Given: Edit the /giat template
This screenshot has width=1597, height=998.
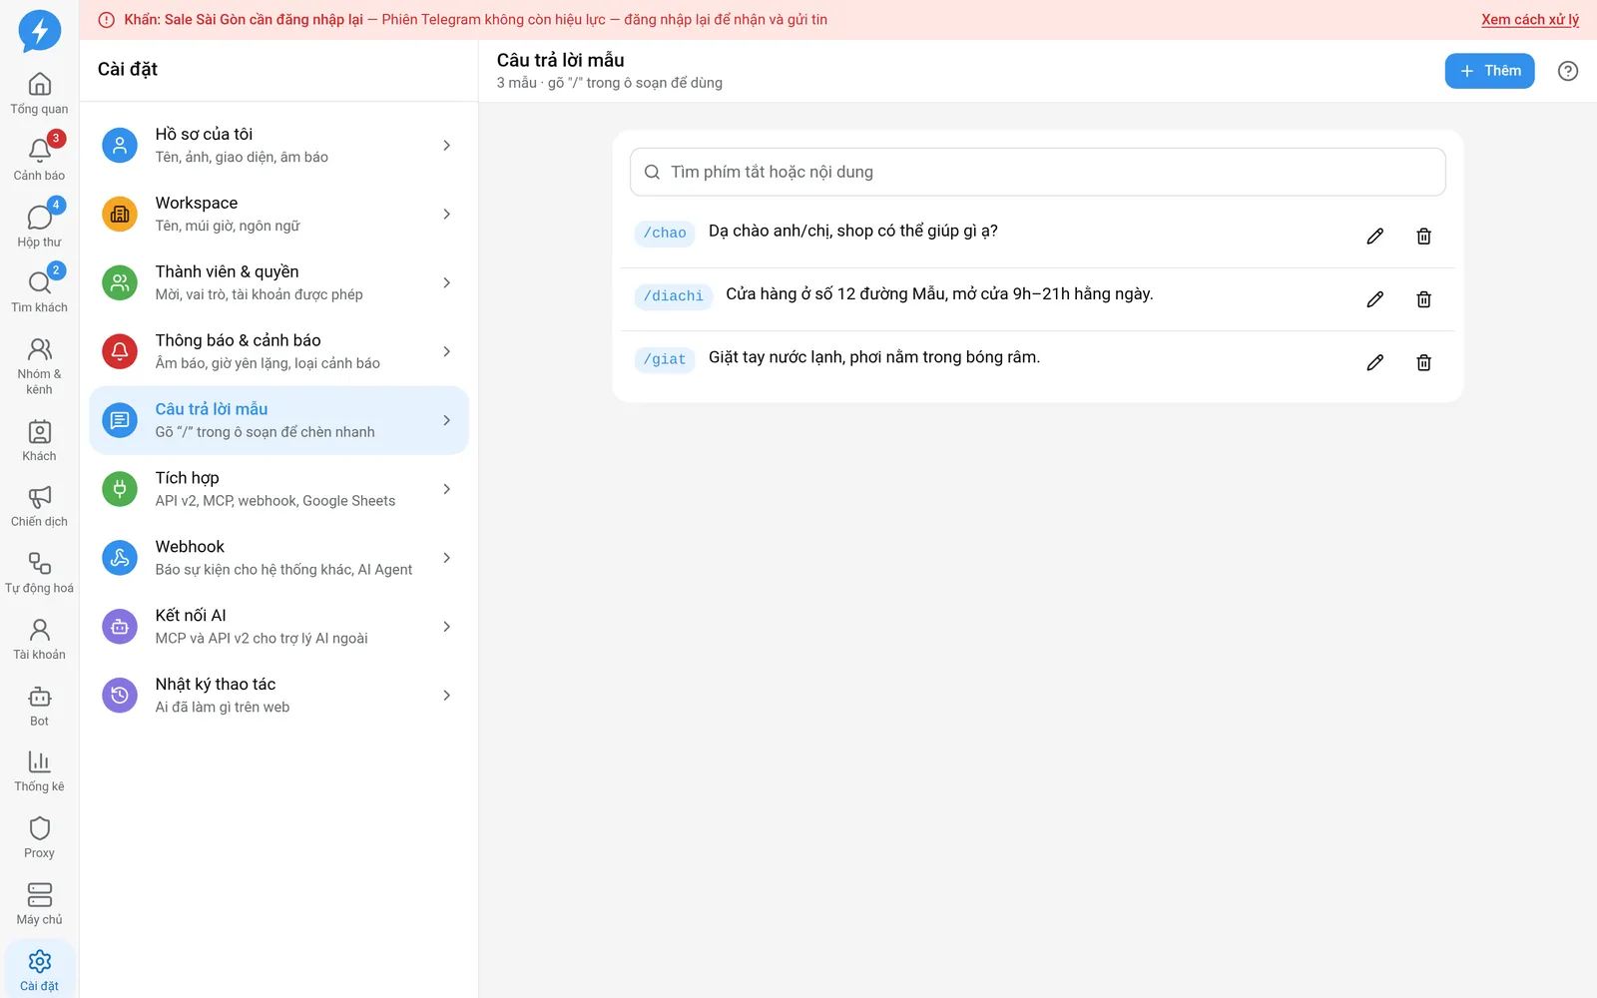Looking at the screenshot, I should pos(1375,362).
